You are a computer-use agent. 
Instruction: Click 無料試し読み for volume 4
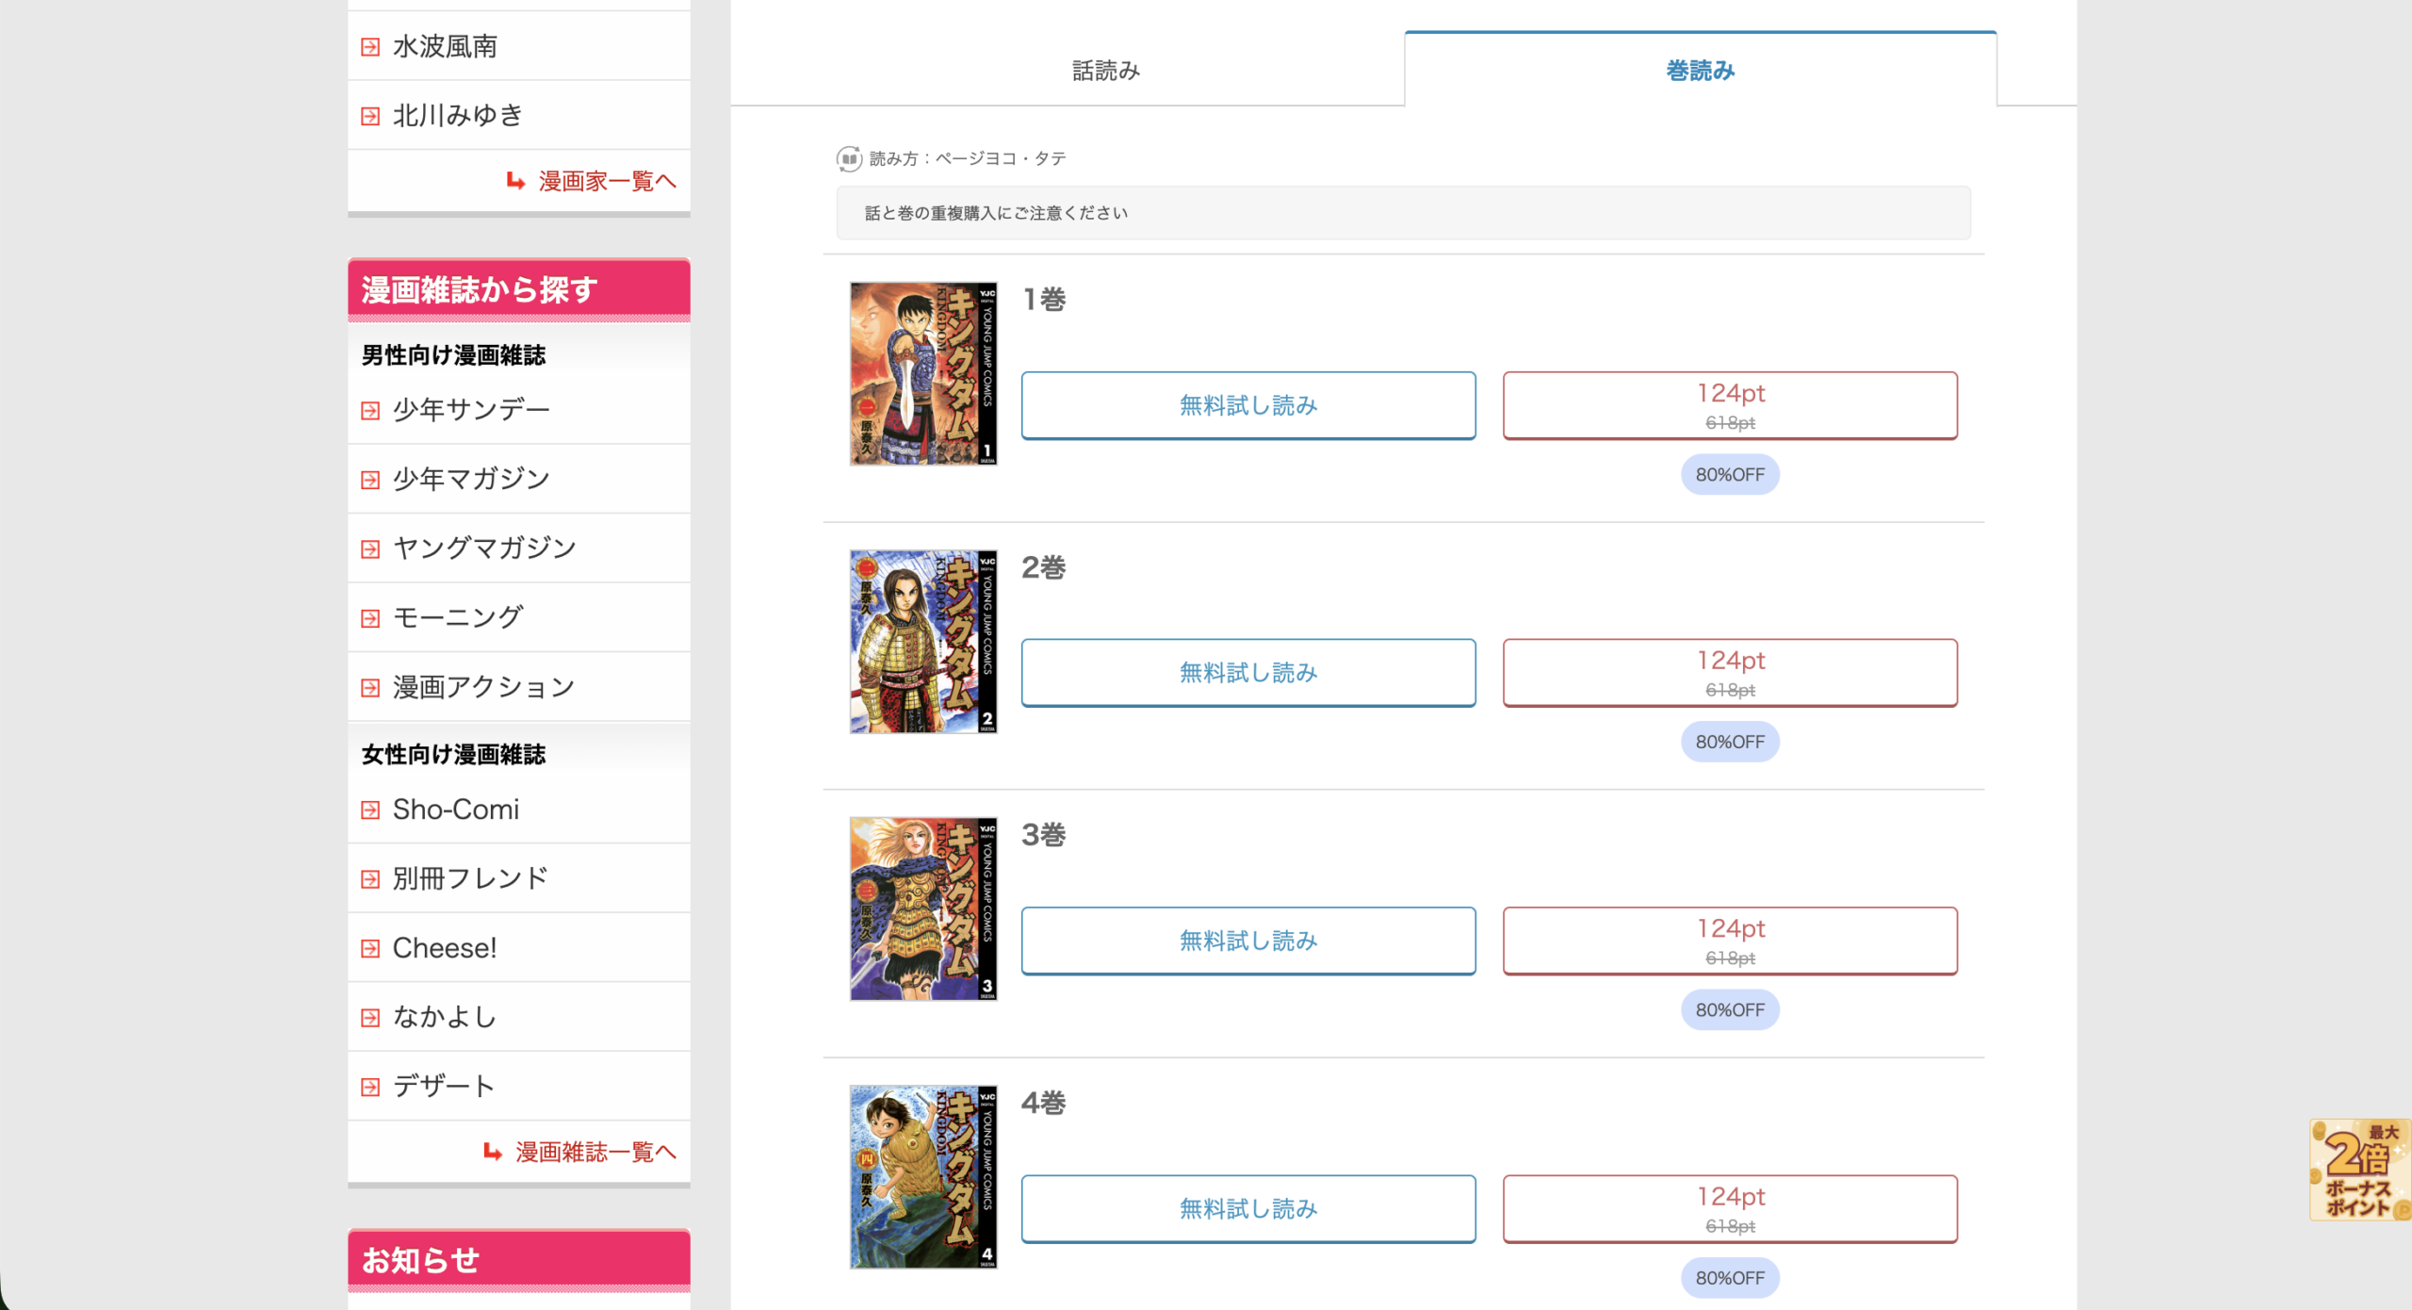pos(1248,1208)
